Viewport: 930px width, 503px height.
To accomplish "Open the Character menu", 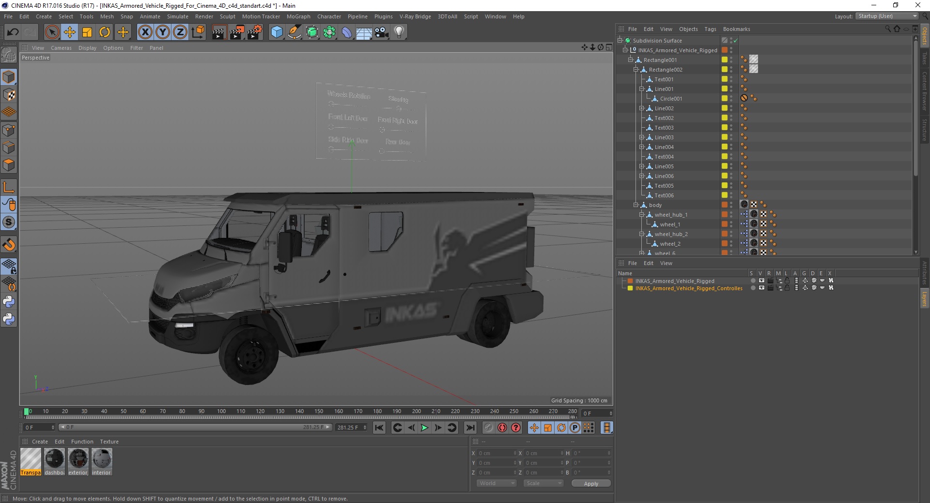I will coord(329,16).
